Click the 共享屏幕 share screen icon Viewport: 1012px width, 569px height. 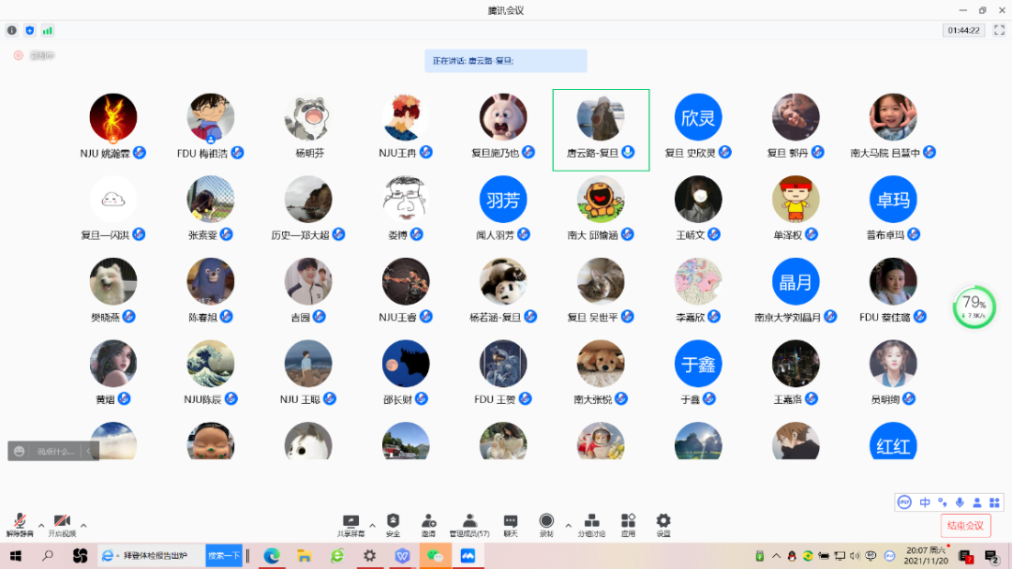point(351,524)
